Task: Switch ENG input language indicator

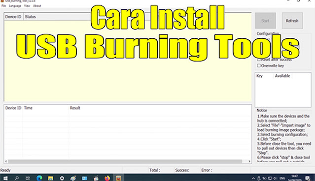Action: [x=282, y=178]
